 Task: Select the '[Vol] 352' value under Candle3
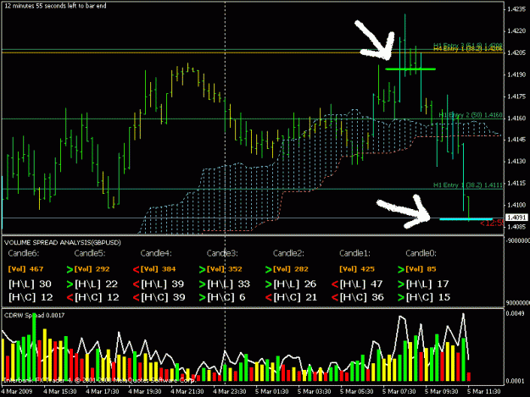[x=225, y=269]
